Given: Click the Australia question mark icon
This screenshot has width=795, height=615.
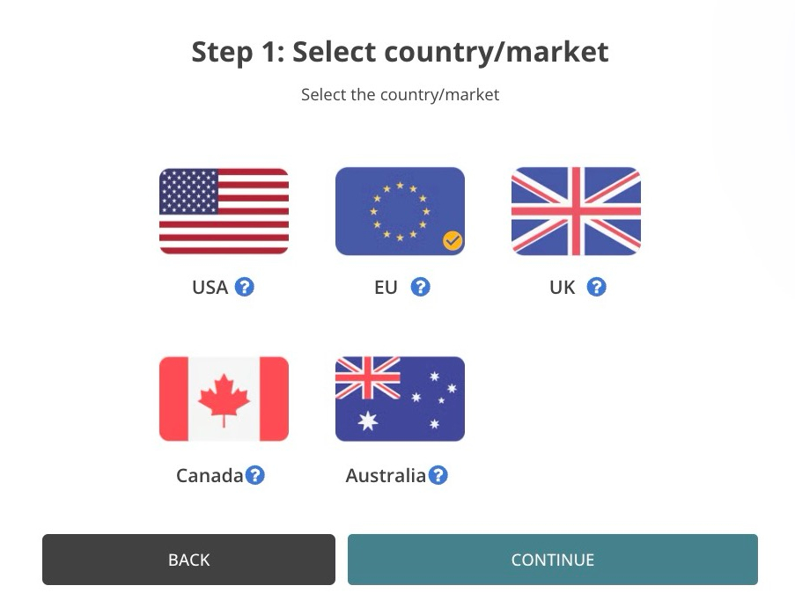Looking at the screenshot, I should [x=438, y=475].
